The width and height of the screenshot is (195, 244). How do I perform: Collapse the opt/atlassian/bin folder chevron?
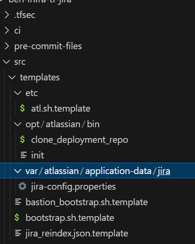[x=18, y=124]
